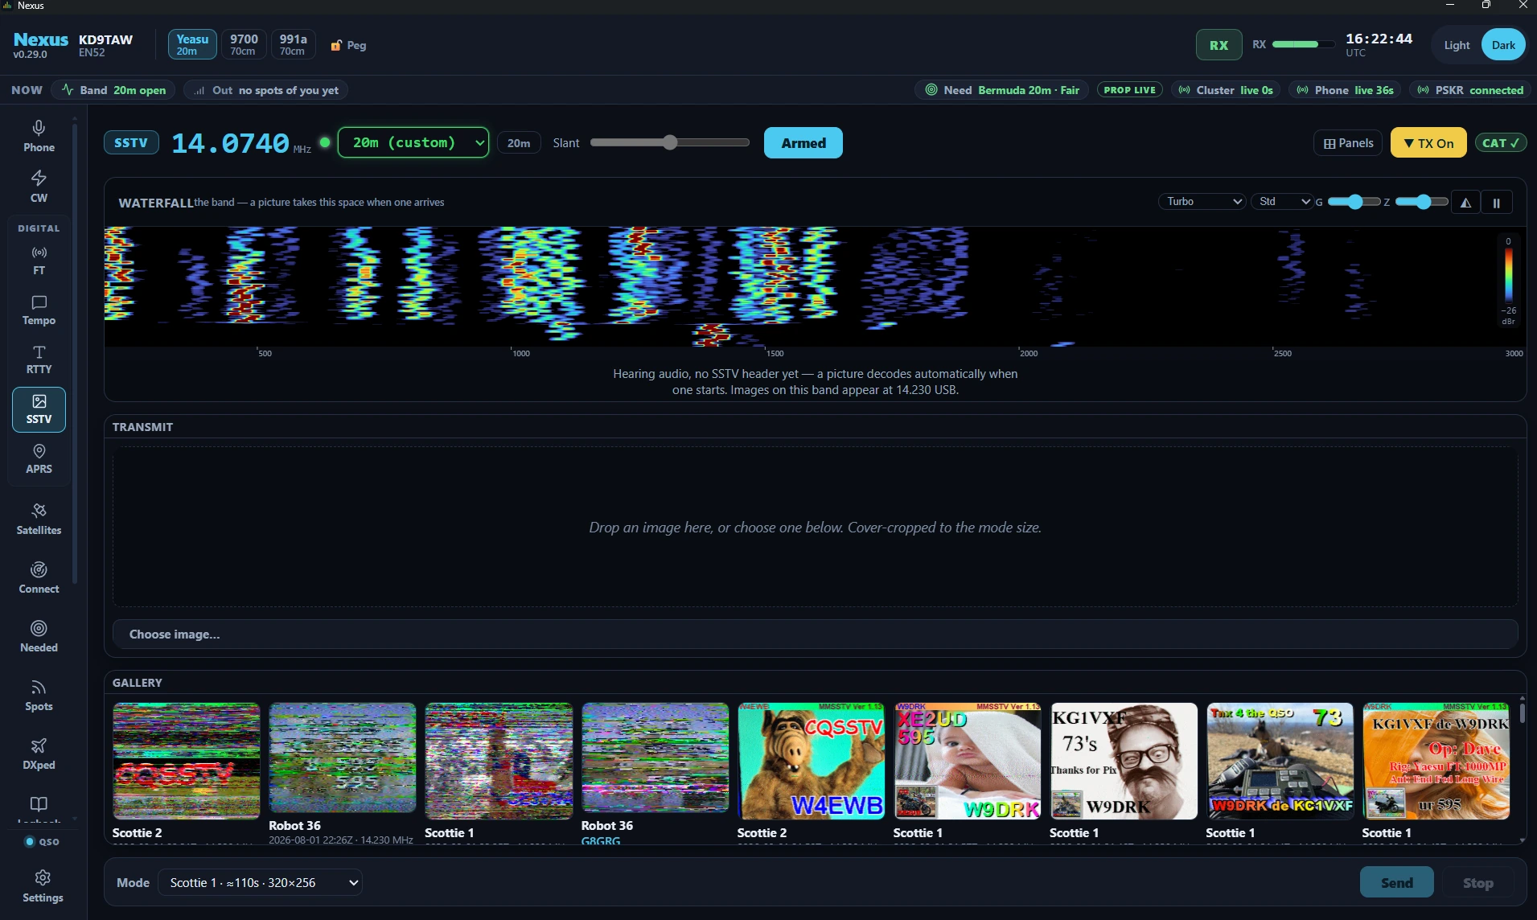1537x920 pixels.
Task: Click the Stop button
Action: point(1477,882)
